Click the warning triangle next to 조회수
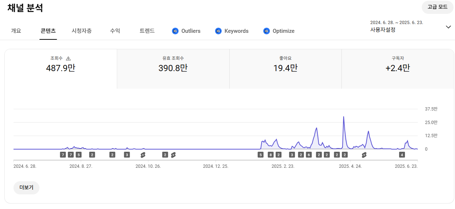The width and height of the screenshot is (455, 209). [x=68, y=58]
